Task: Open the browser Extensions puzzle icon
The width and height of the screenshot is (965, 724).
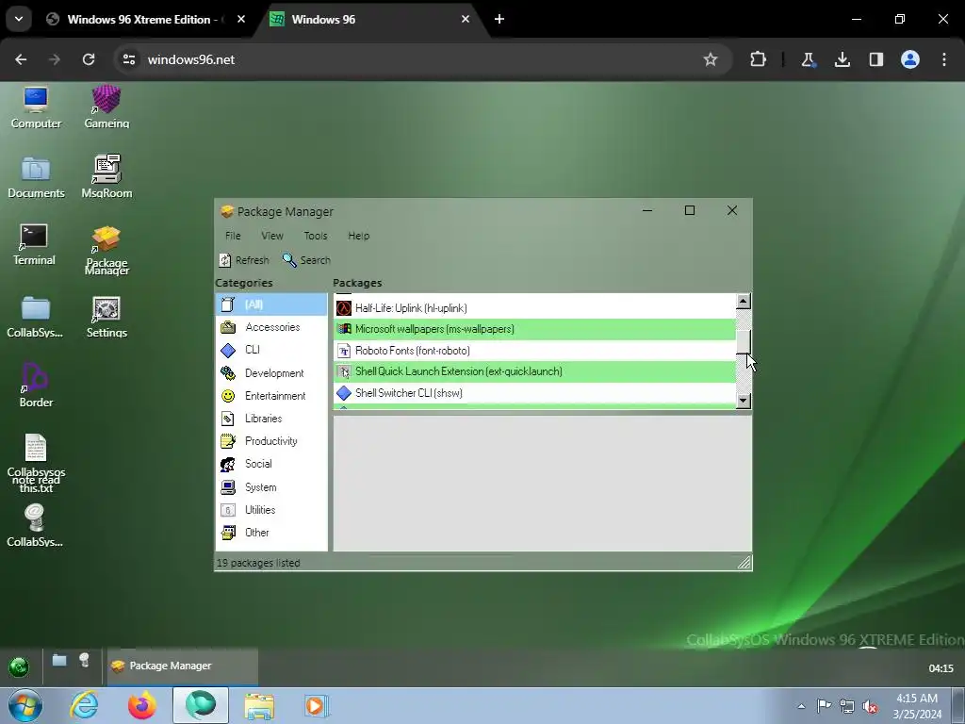Action: pyautogui.click(x=759, y=59)
